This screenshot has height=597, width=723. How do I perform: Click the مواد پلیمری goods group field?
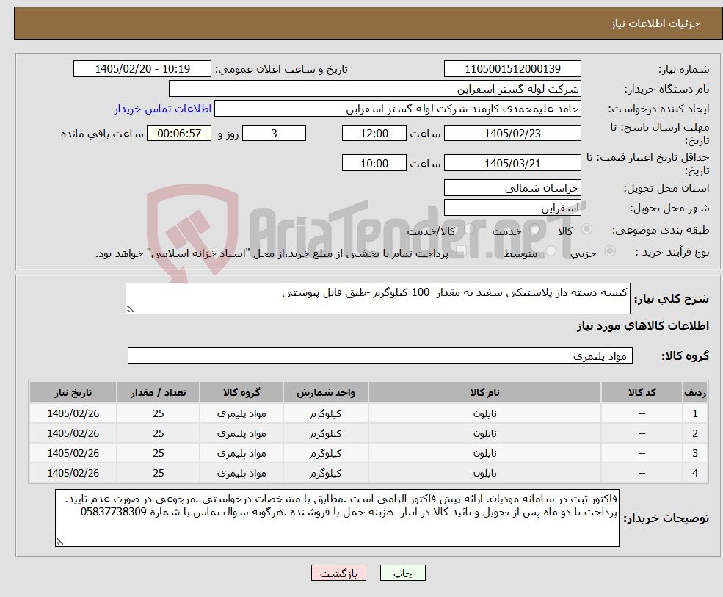point(380,356)
